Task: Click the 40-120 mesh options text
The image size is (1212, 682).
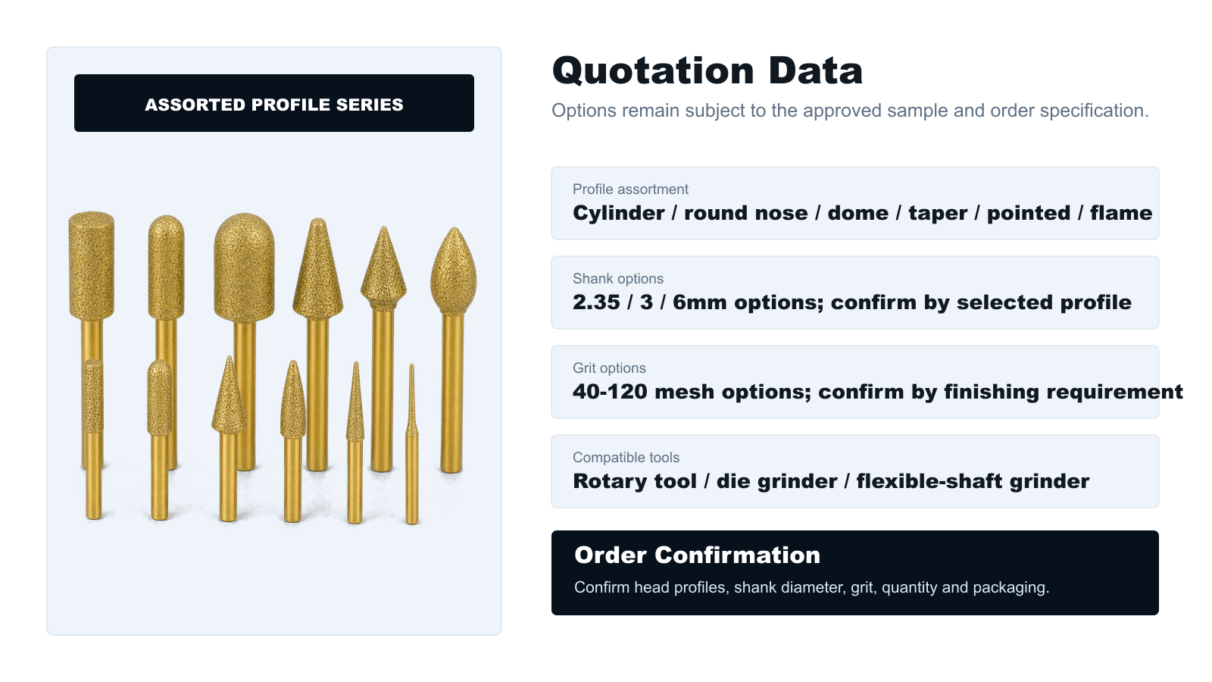Action: tap(878, 392)
